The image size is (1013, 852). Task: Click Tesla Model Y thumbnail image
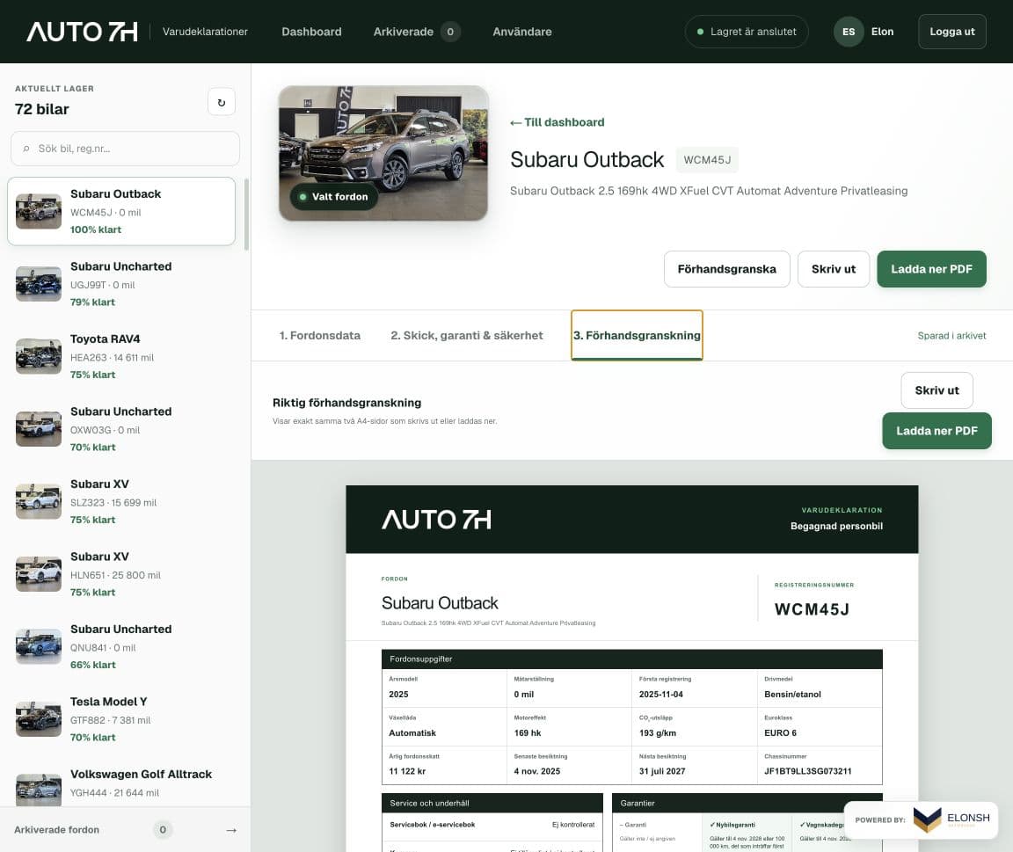click(39, 719)
